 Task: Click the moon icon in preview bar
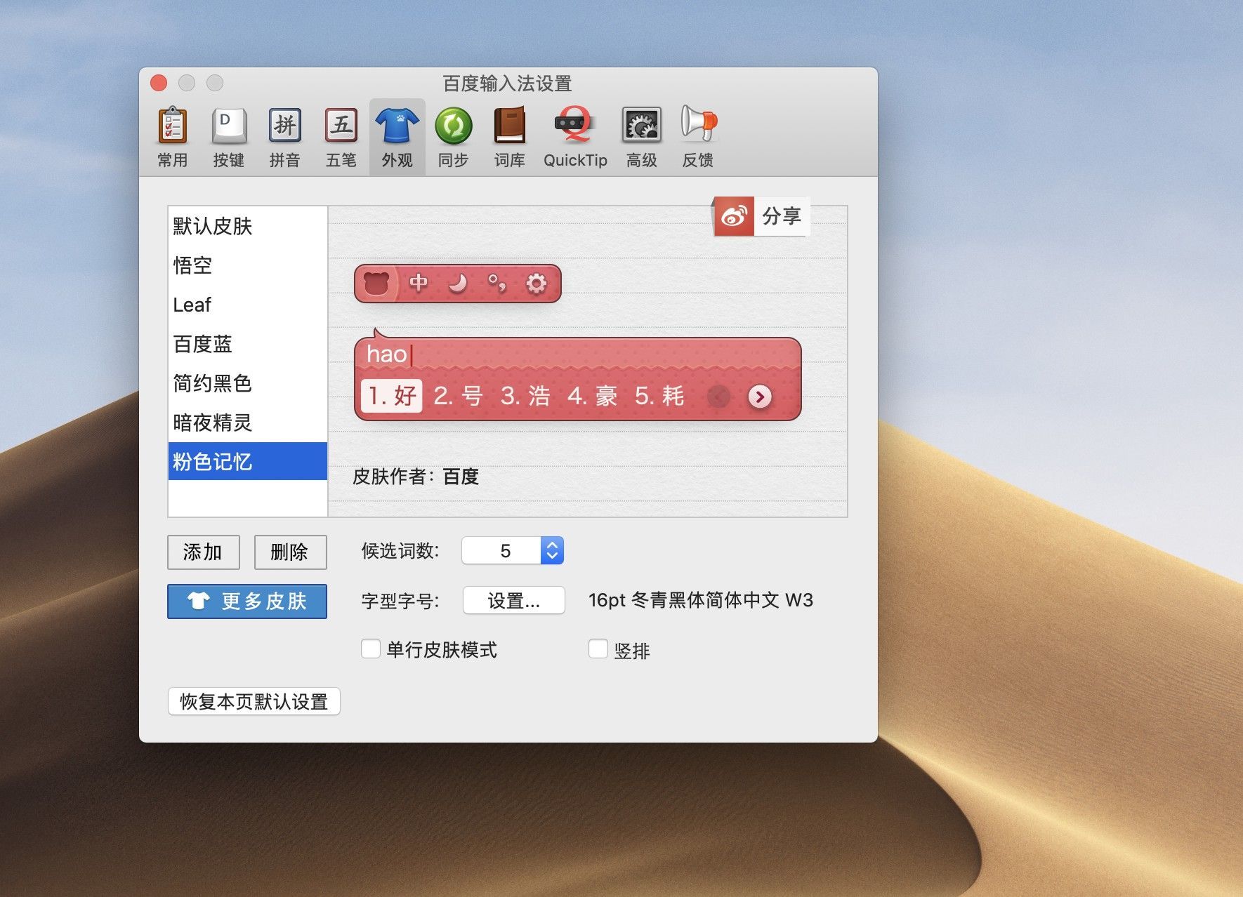[458, 283]
